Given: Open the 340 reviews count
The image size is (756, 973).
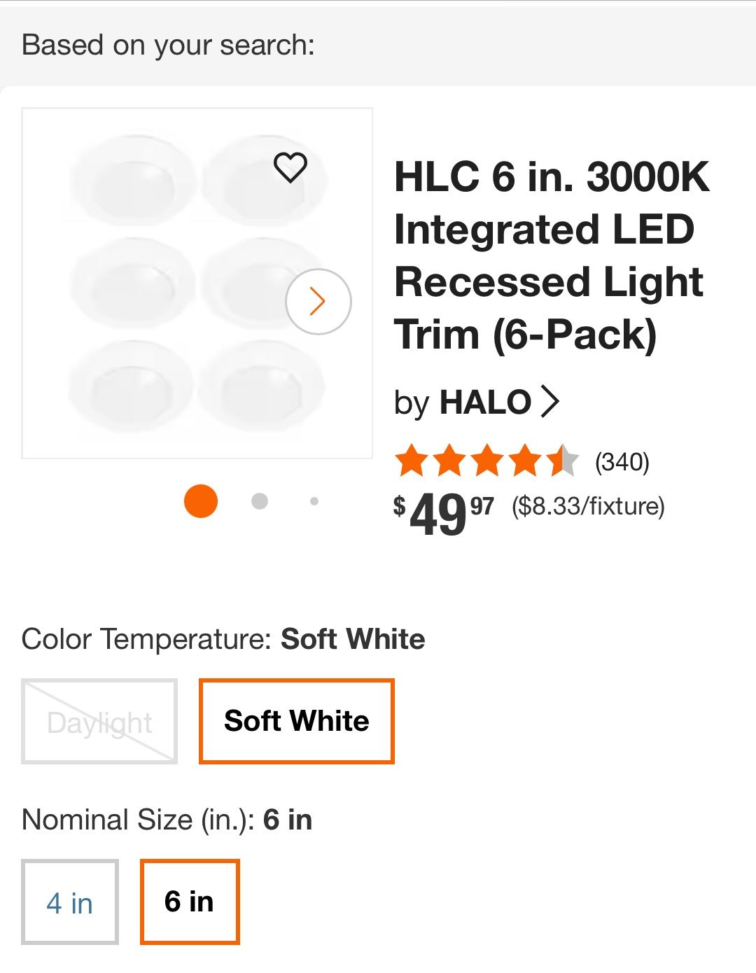Looking at the screenshot, I should [622, 462].
